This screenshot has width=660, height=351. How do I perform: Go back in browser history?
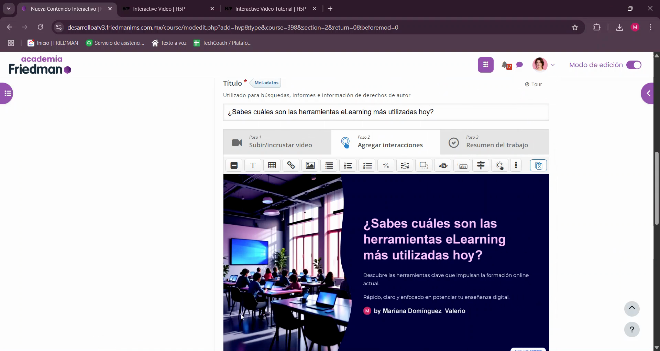coord(9,27)
